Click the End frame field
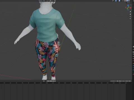 pyautogui.click(x=128, y=81)
